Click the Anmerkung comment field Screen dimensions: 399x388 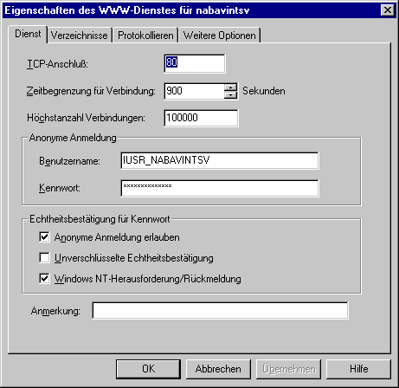point(220,311)
